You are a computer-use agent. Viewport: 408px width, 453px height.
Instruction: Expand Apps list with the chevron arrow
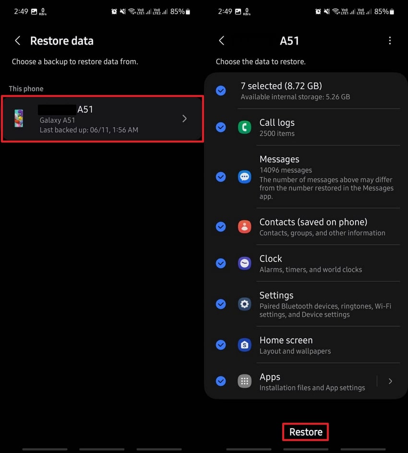tap(390, 381)
